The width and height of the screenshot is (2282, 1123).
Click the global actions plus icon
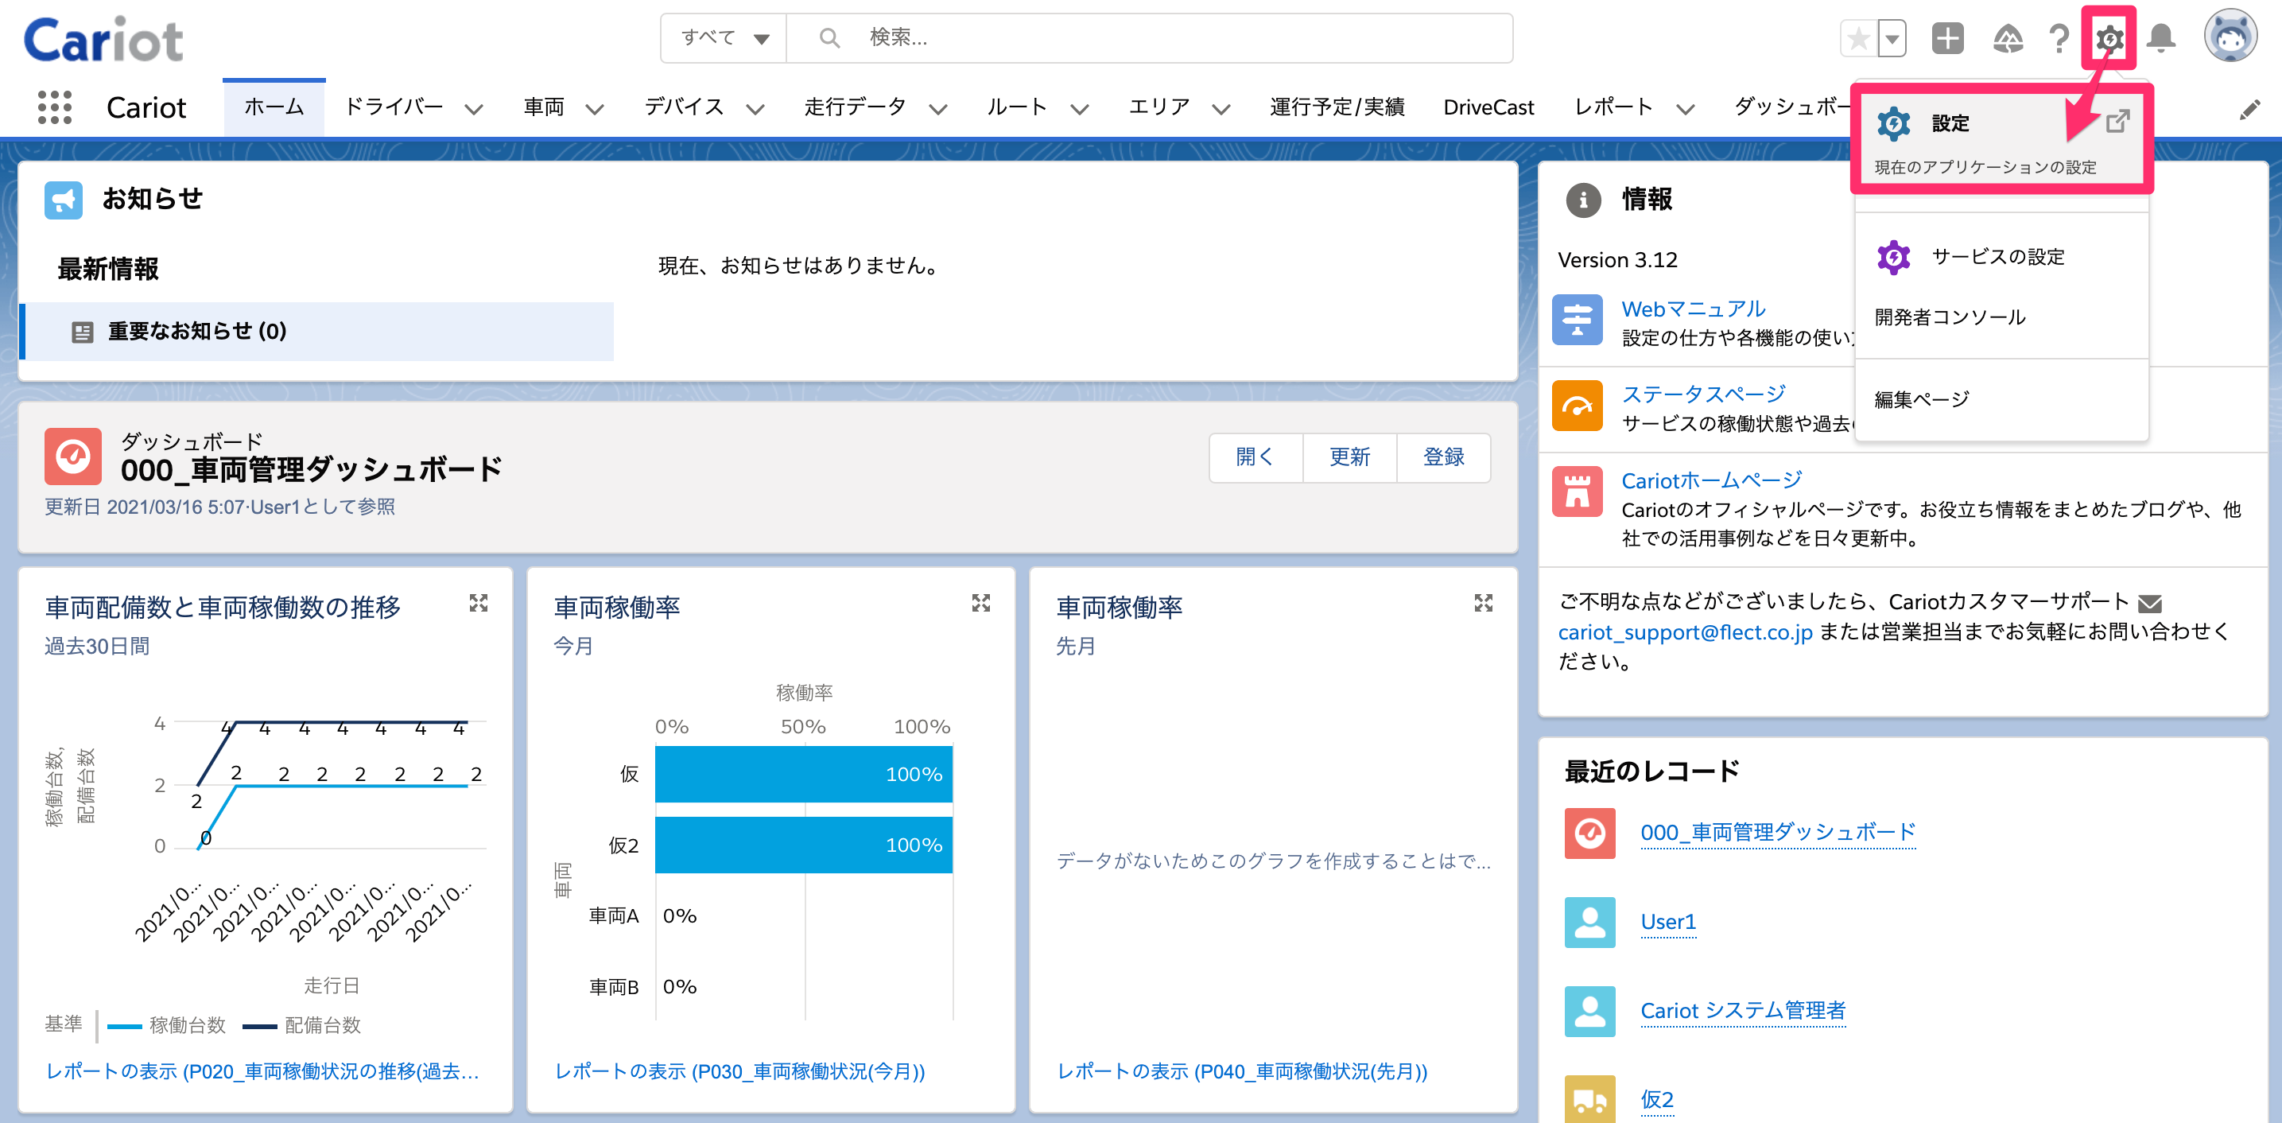(x=1947, y=38)
